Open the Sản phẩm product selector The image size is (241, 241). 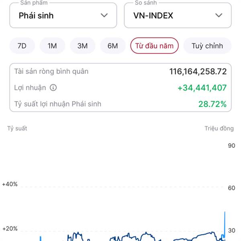tap(63, 15)
